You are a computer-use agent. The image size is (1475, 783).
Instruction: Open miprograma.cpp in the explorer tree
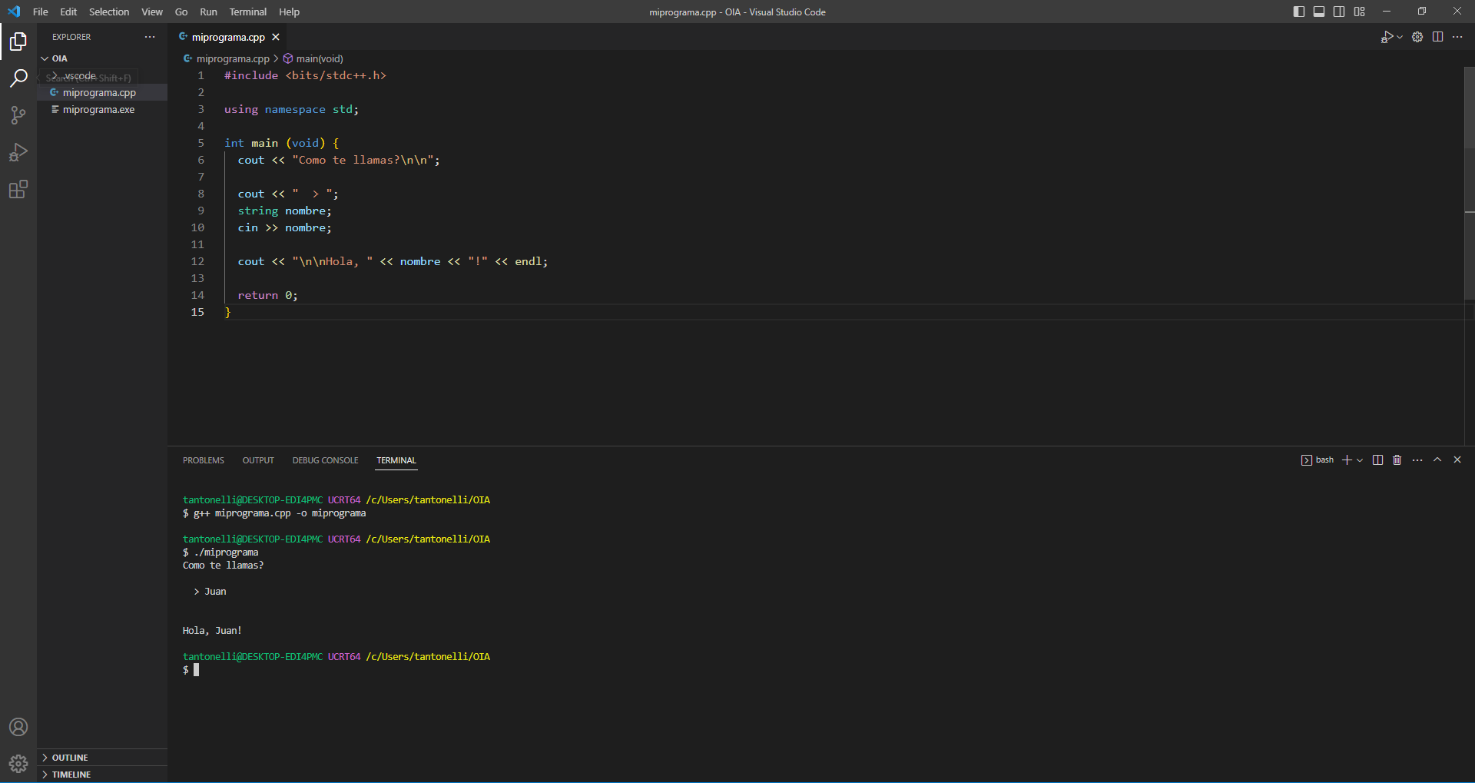point(102,93)
